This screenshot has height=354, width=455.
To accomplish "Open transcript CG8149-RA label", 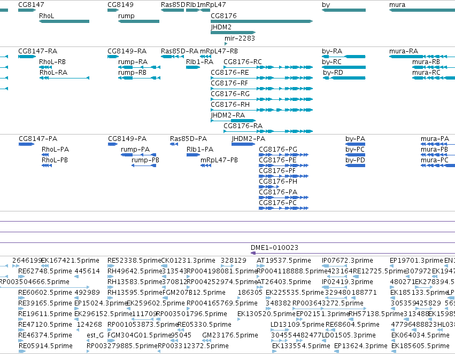I will [x=127, y=51].
